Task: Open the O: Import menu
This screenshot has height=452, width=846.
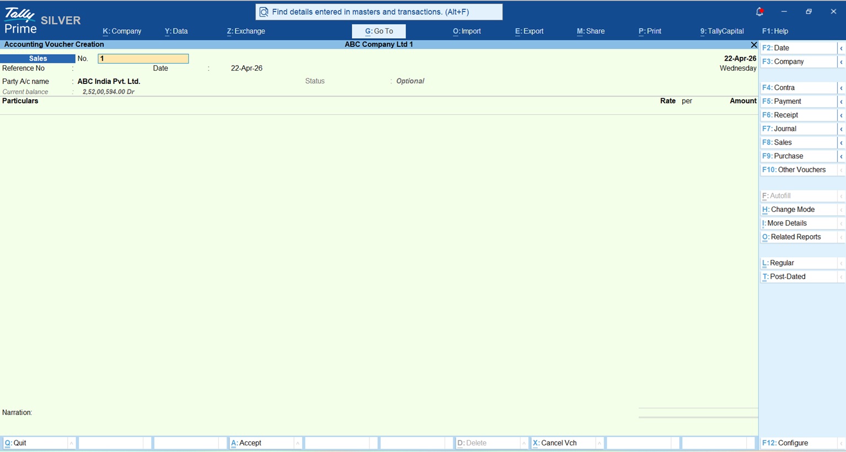Action: [x=467, y=31]
